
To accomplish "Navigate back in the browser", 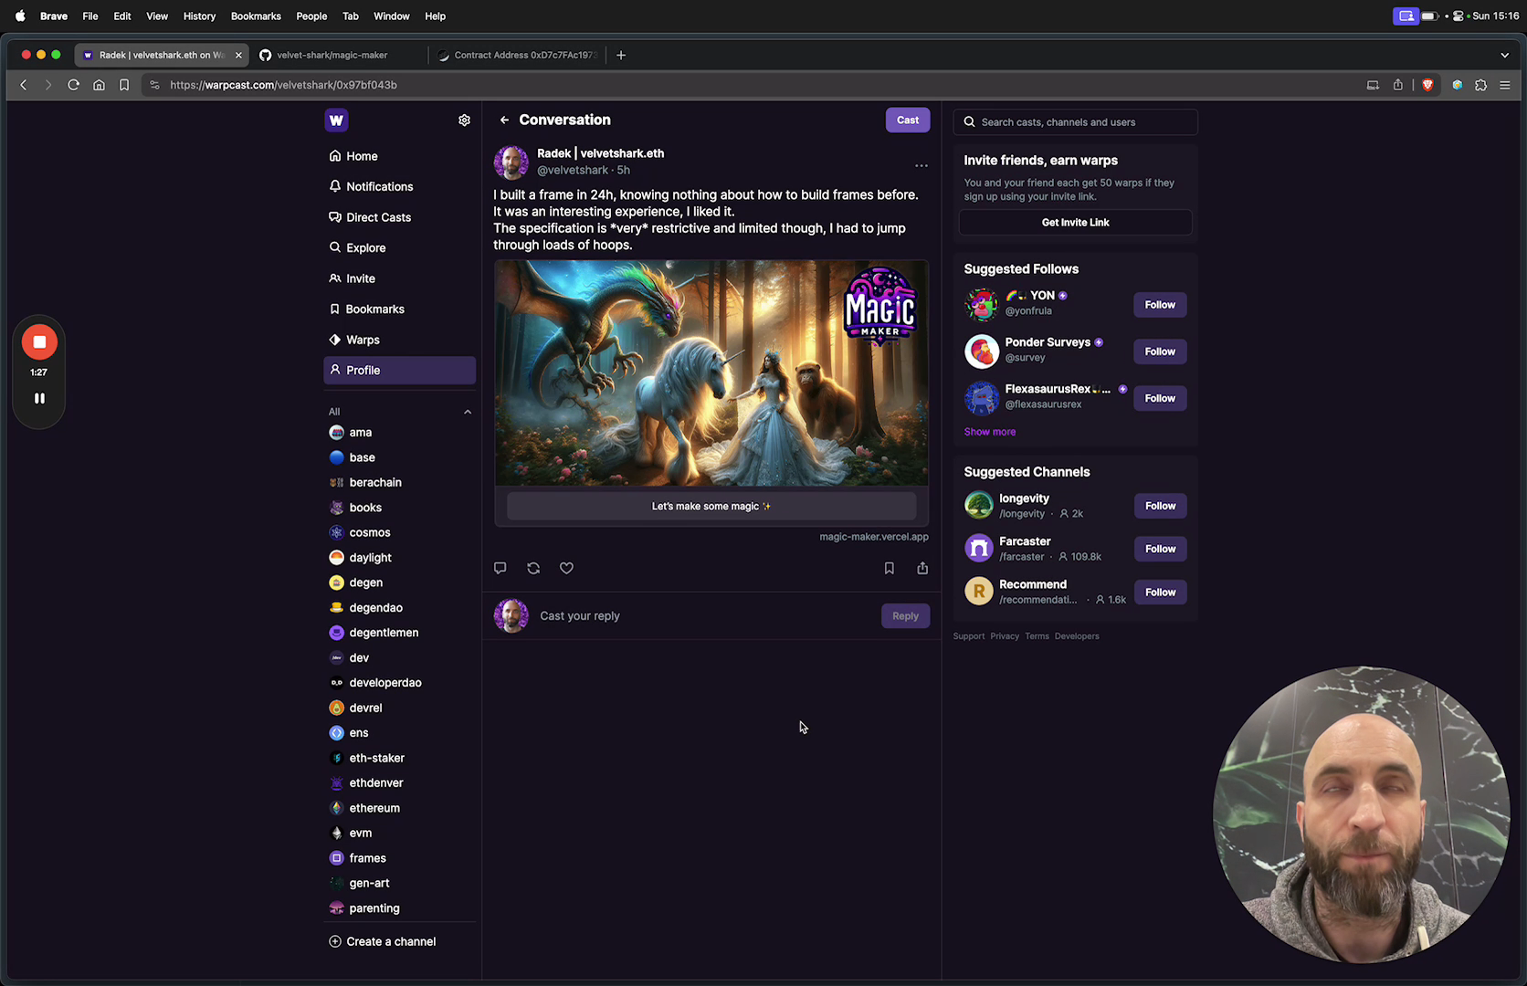I will (x=24, y=85).
